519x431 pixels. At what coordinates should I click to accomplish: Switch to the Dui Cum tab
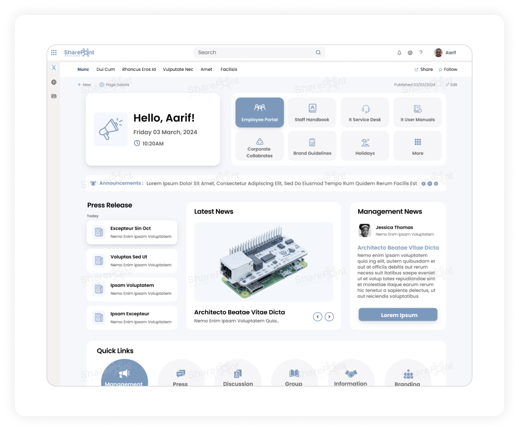(x=106, y=69)
